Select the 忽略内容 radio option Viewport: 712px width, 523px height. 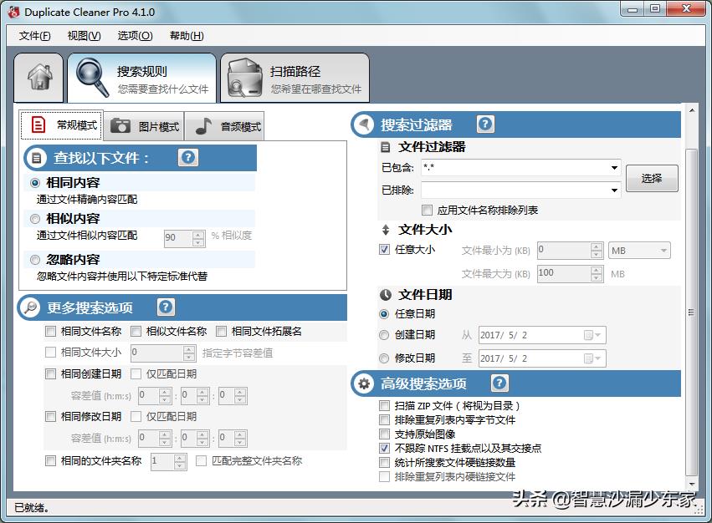click(x=35, y=260)
